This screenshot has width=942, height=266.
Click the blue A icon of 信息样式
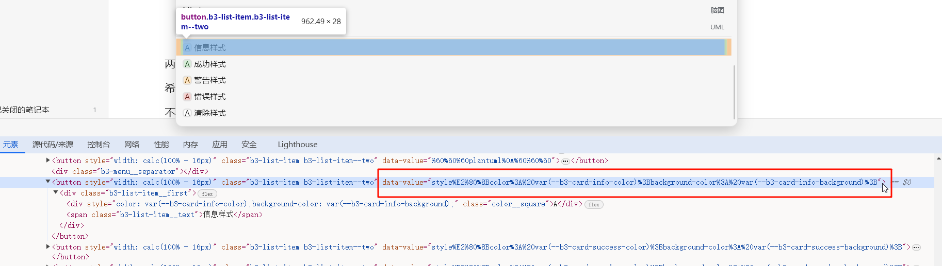(x=187, y=48)
